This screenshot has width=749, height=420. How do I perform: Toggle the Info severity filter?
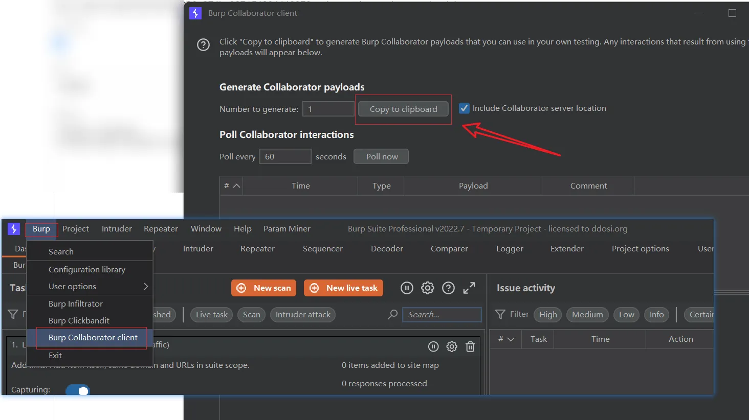(x=656, y=315)
